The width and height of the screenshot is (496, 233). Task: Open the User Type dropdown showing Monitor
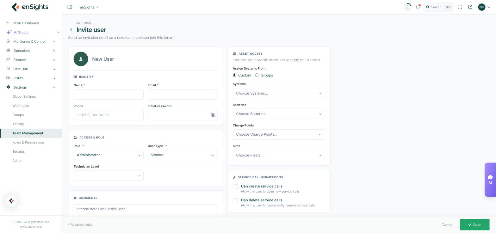point(183,155)
